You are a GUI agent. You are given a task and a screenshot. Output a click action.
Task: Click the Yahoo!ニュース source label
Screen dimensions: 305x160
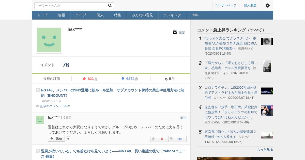(x=51, y=101)
